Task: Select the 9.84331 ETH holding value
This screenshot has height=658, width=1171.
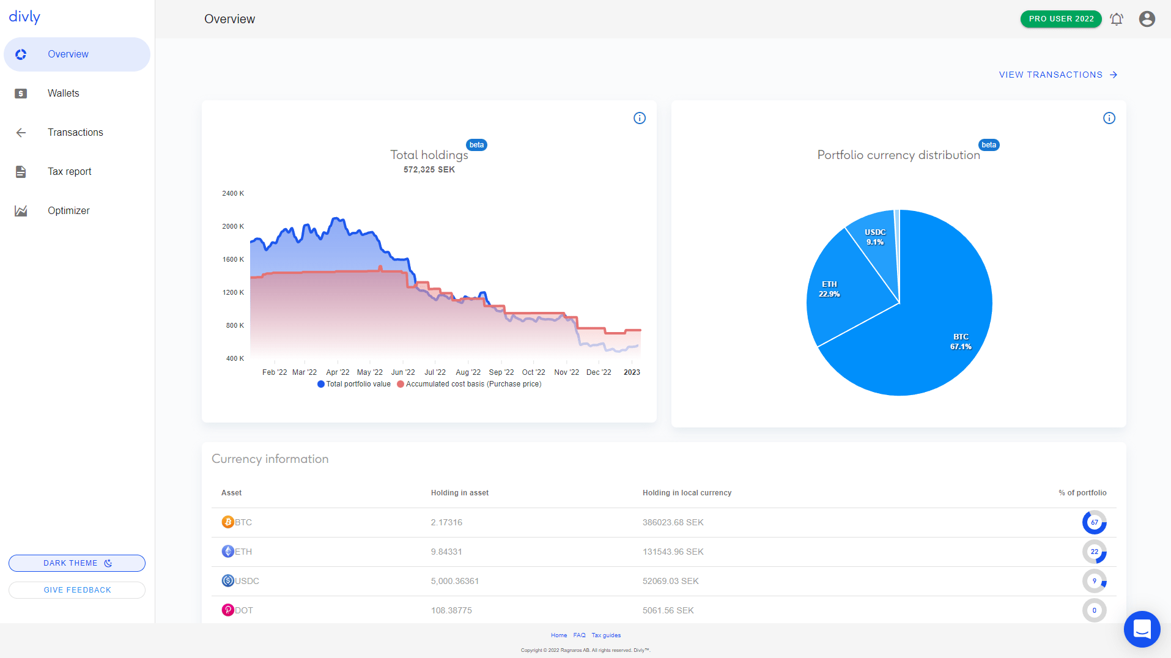Action: pyautogui.click(x=446, y=552)
